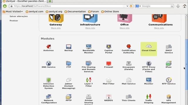Viewport: 188px width, 105px height.
Task: Open More info under Communications
Action: point(159,28)
